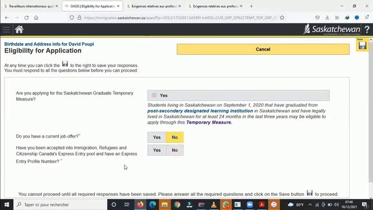Select Yes for Express Entry profile question
Screen dimensions: 373x210
pos(157,150)
